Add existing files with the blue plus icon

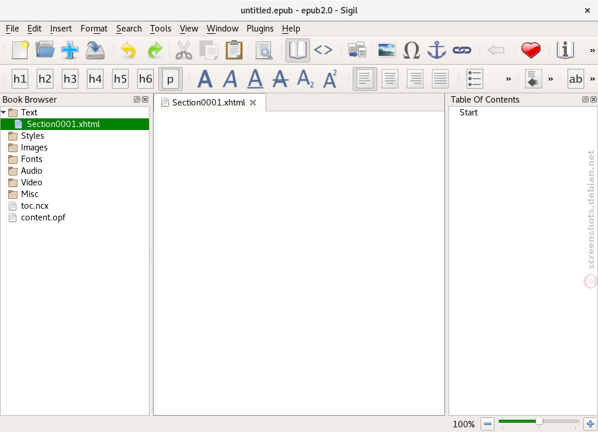pos(70,50)
